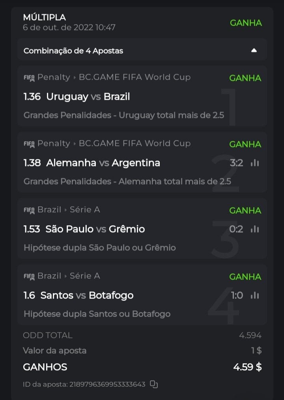The image size is (284, 400).
Task: Click the 1:0 score result
Action: 237,295
